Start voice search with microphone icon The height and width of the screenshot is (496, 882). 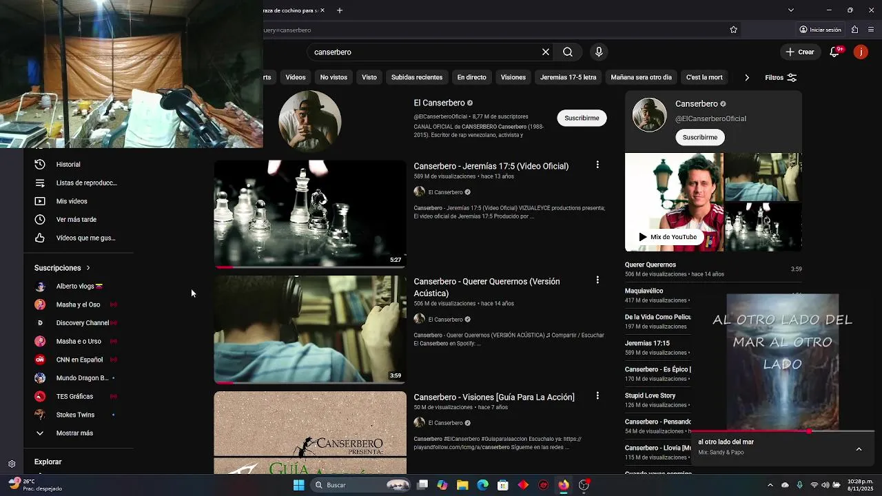[x=599, y=52]
